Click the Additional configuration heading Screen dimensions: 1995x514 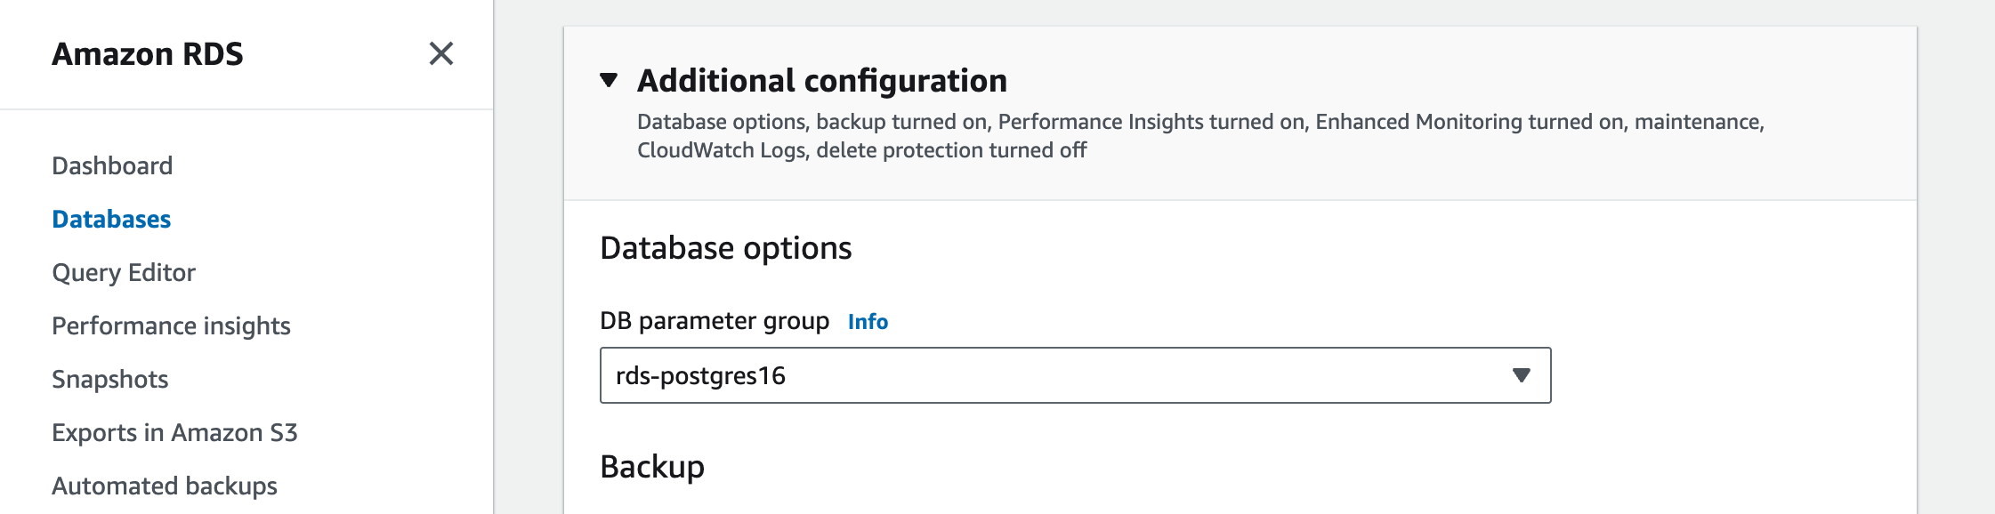click(x=822, y=80)
